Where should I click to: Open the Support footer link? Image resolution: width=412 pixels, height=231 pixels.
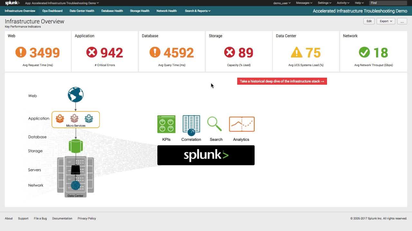tap(23, 218)
